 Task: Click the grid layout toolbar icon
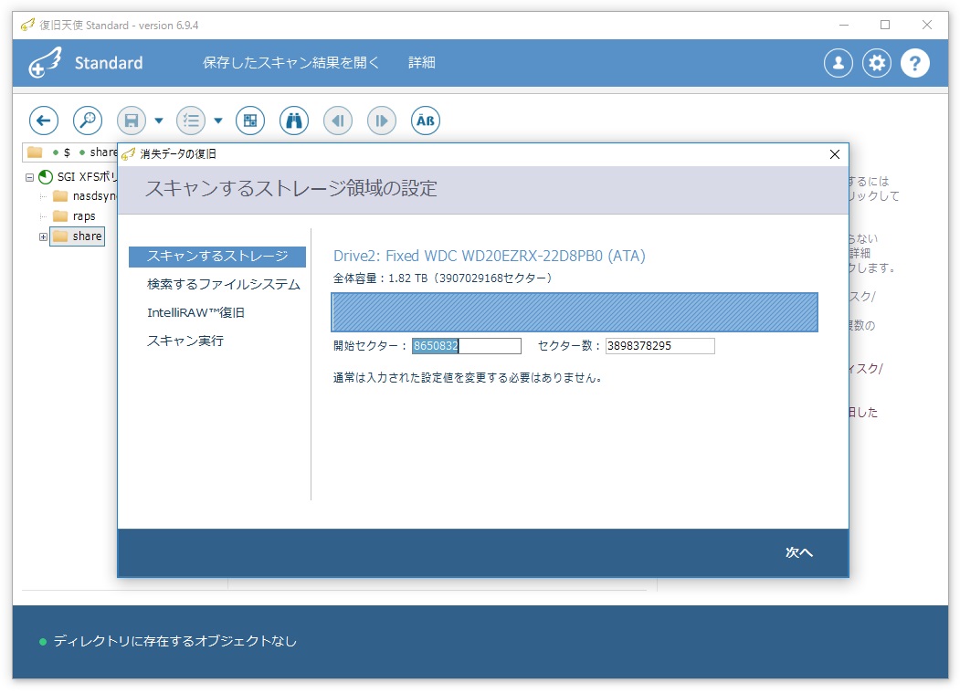(250, 121)
